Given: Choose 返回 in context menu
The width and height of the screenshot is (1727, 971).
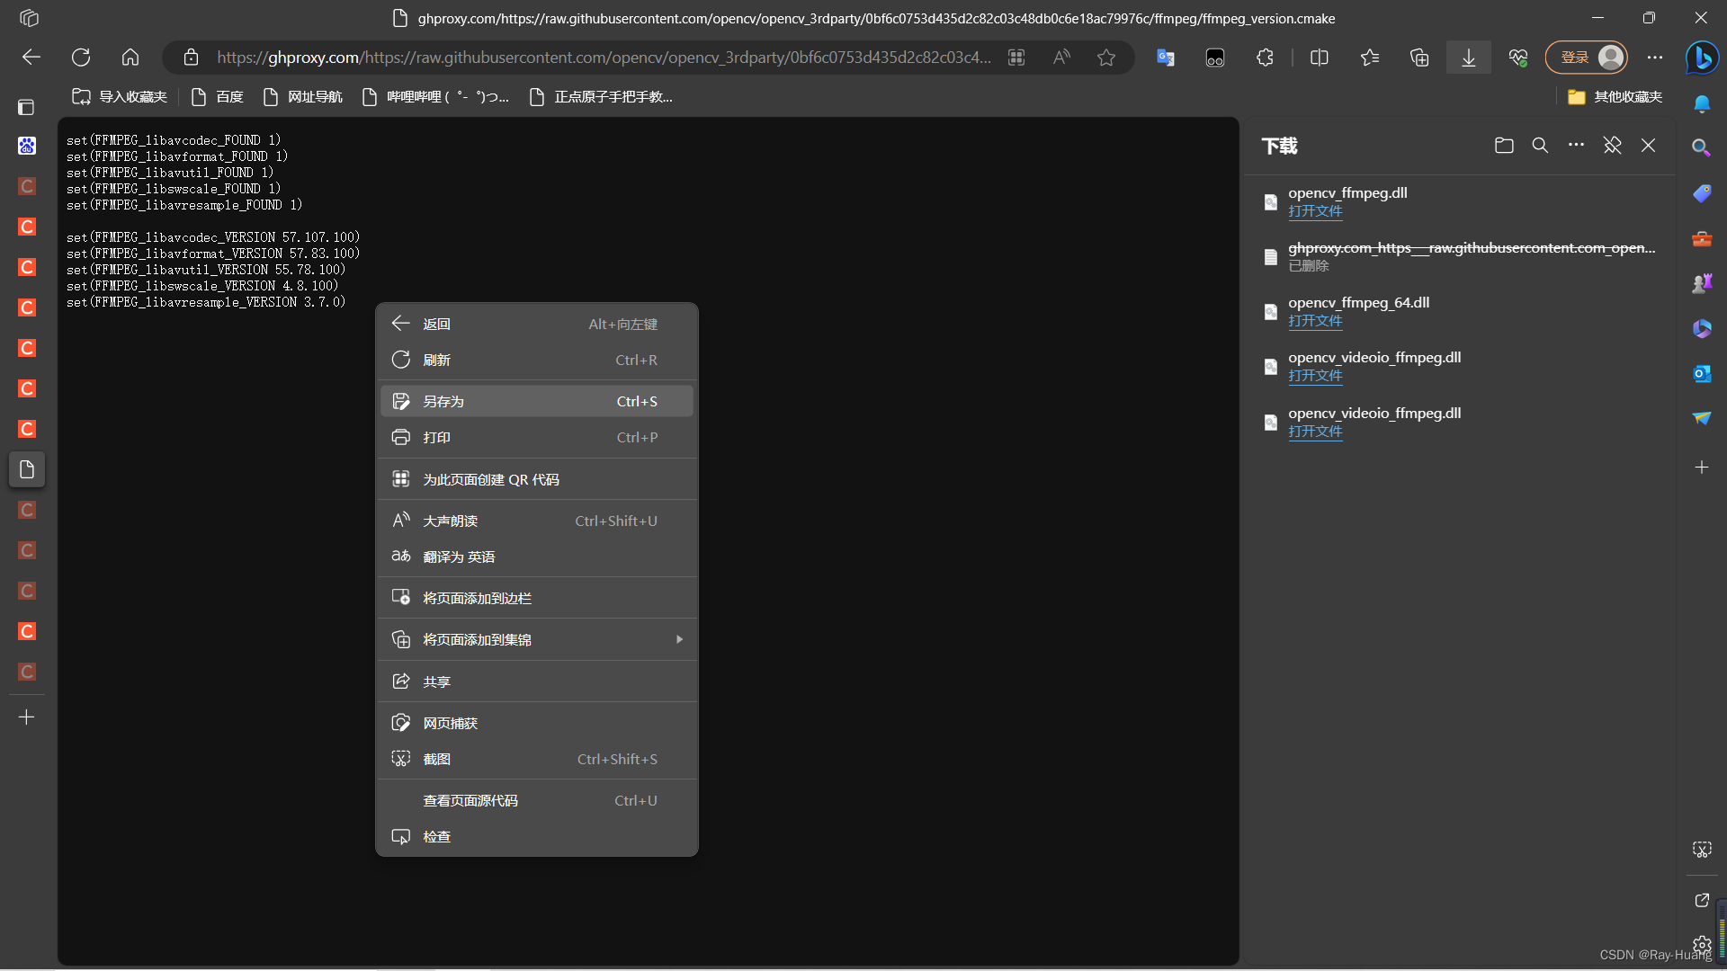Looking at the screenshot, I should (x=536, y=324).
